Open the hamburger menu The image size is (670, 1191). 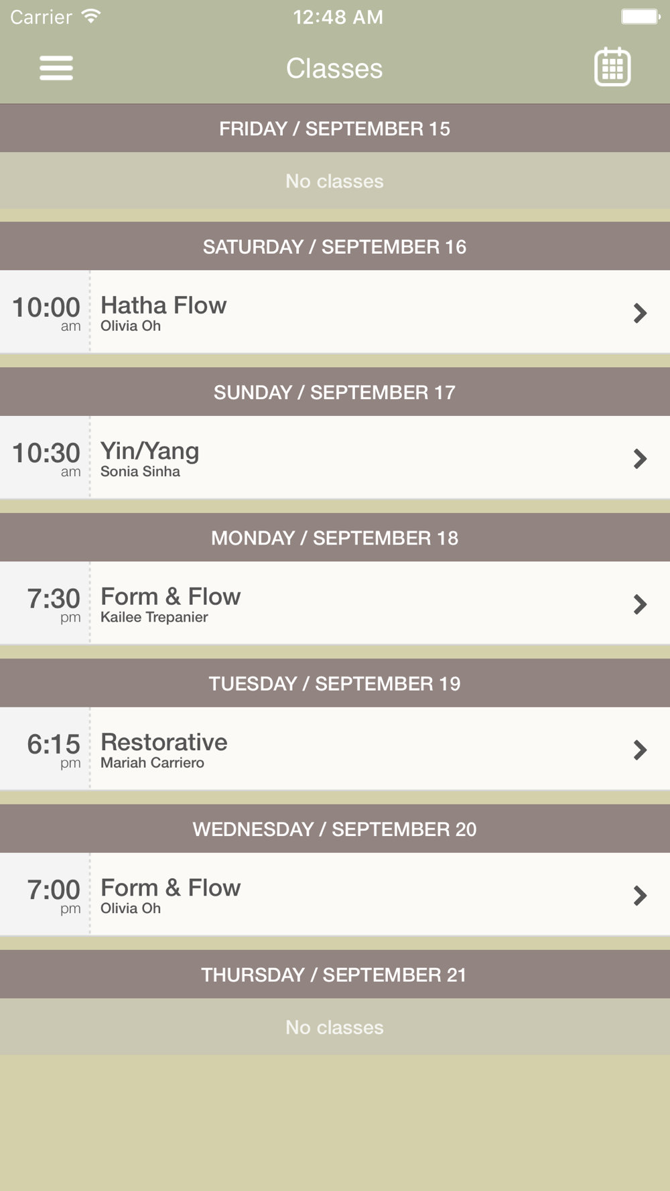click(56, 68)
